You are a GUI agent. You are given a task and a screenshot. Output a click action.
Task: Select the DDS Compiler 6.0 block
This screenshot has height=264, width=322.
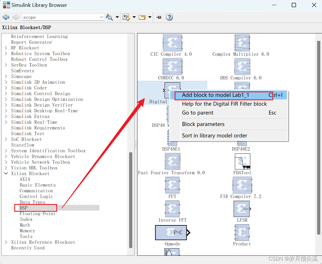pos(242,67)
